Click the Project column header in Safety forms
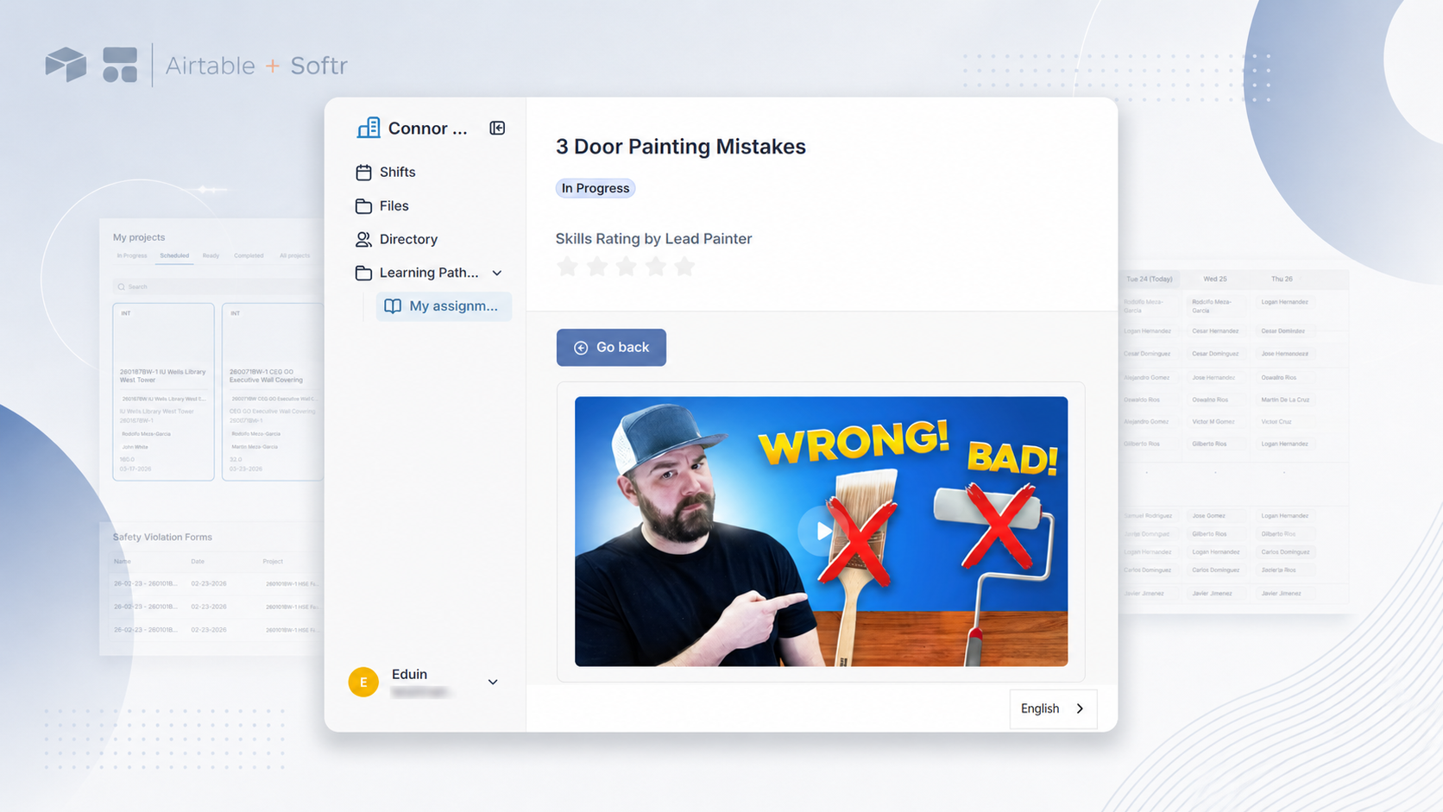Screen dimensions: 1443x812 click(x=273, y=562)
